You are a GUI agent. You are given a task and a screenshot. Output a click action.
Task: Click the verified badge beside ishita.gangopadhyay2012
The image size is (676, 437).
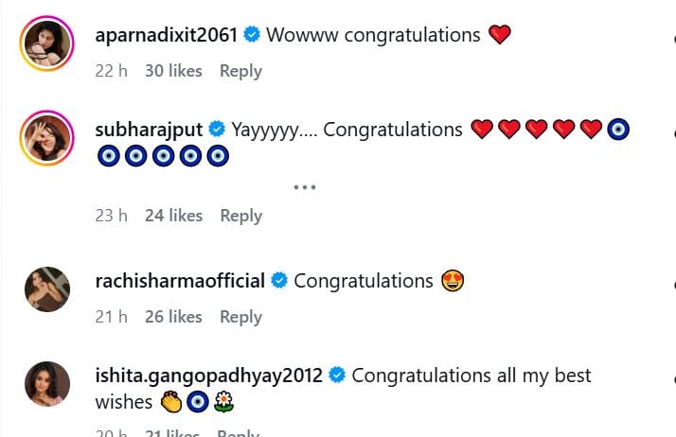coord(337,376)
